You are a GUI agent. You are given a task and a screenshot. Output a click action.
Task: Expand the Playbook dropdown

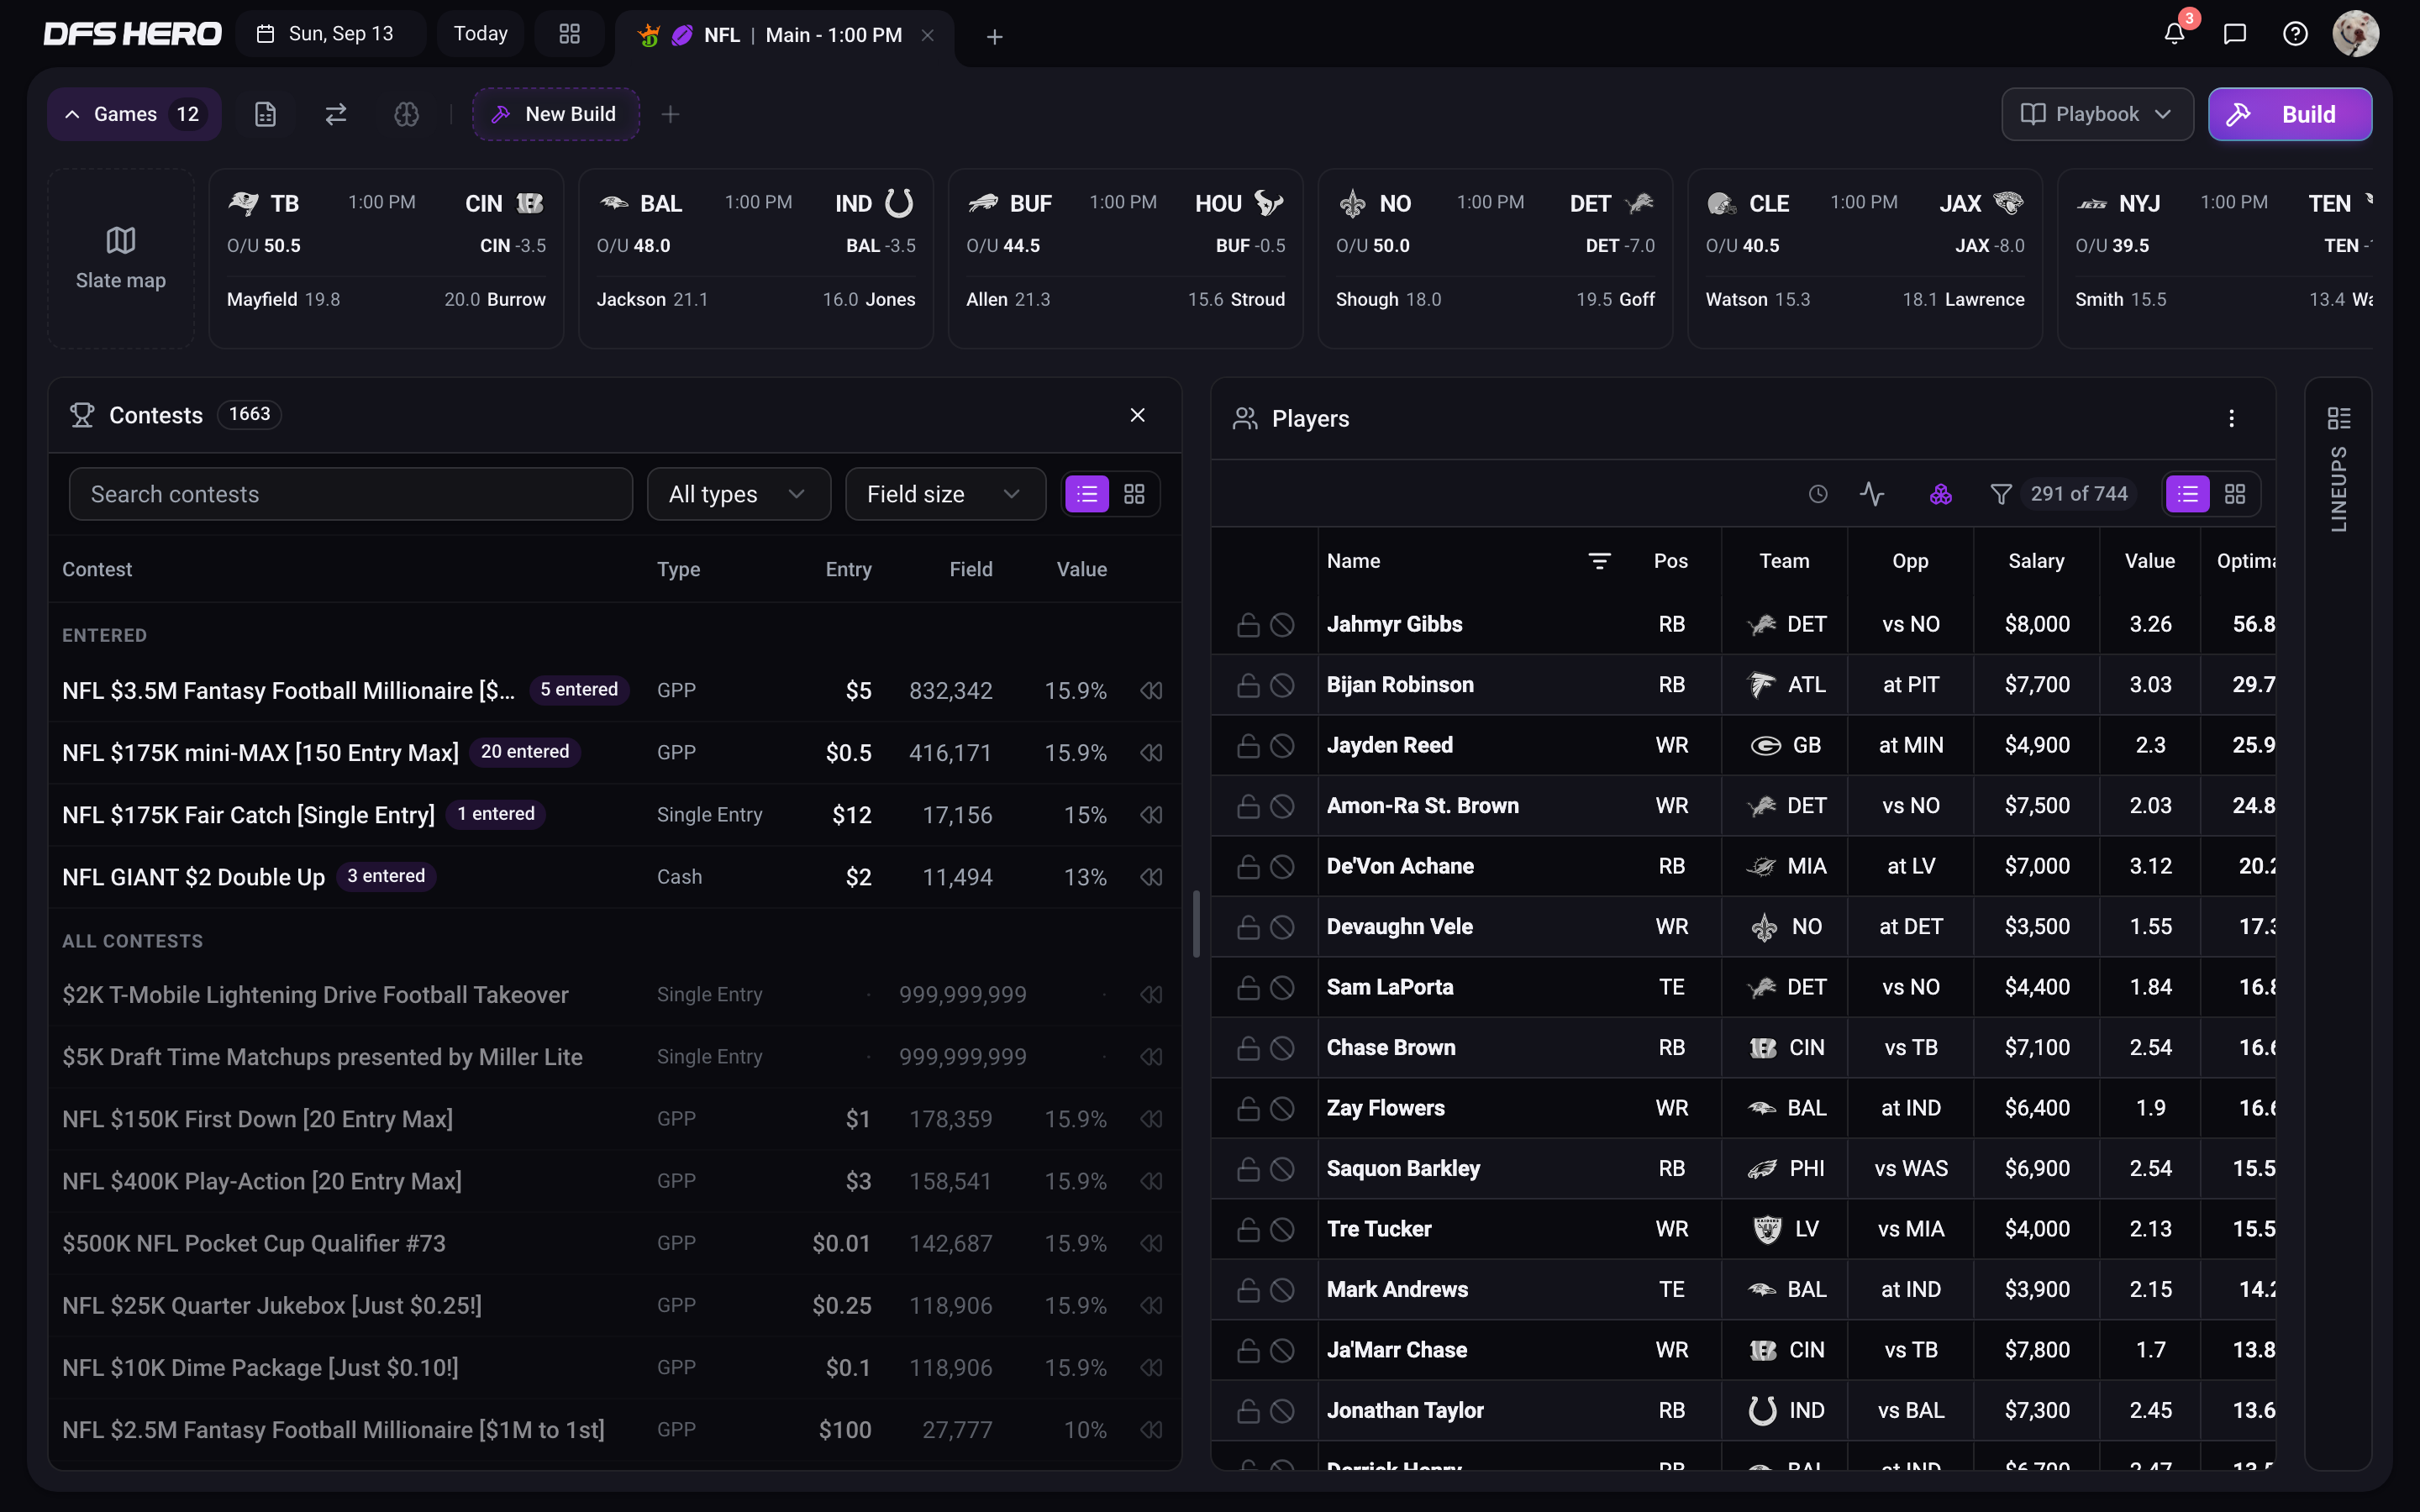pos(2097,114)
